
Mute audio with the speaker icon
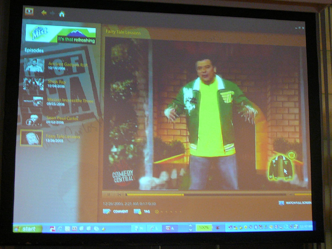tap(291, 194)
